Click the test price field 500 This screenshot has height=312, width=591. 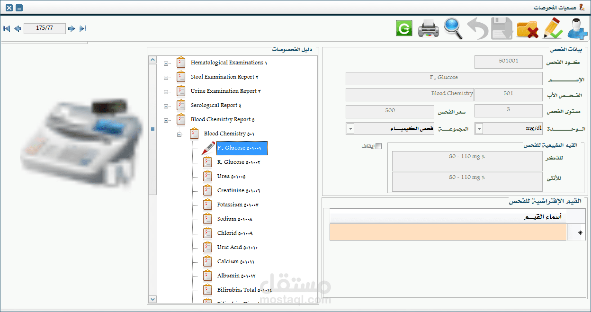click(390, 111)
